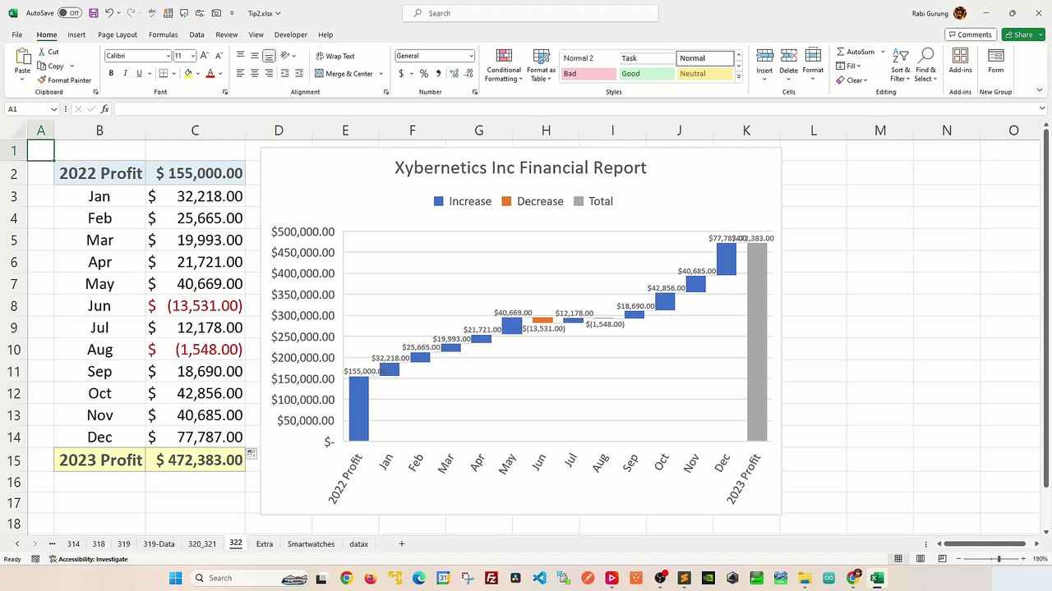Select cell showing $ 472,383.00
Screen dimensions: 1052x591
point(195,460)
